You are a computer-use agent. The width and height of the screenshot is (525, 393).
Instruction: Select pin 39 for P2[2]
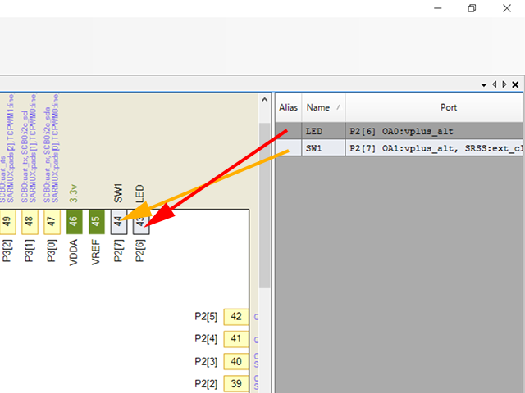tap(236, 383)
